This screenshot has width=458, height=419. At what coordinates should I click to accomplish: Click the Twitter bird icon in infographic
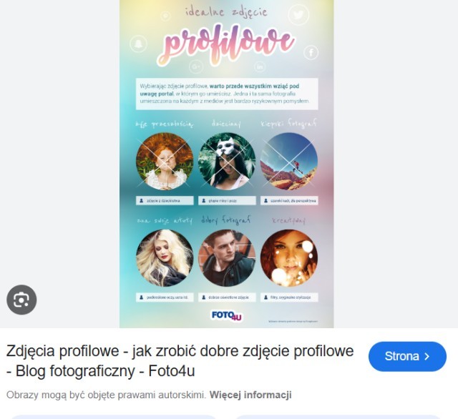298,14
